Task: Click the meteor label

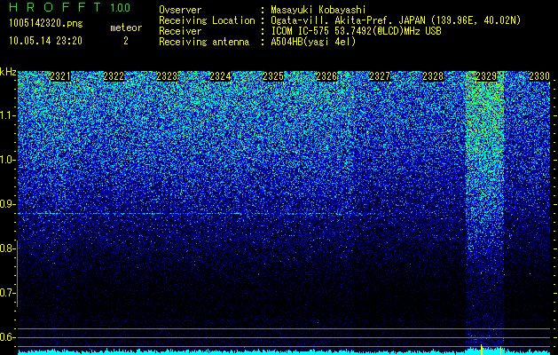Action: pos(126,28)
